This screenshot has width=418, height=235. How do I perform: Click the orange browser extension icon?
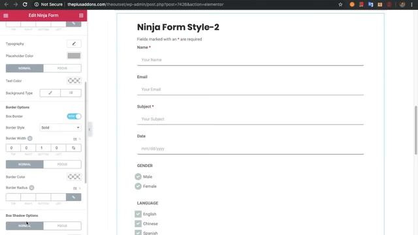(352, 5)
